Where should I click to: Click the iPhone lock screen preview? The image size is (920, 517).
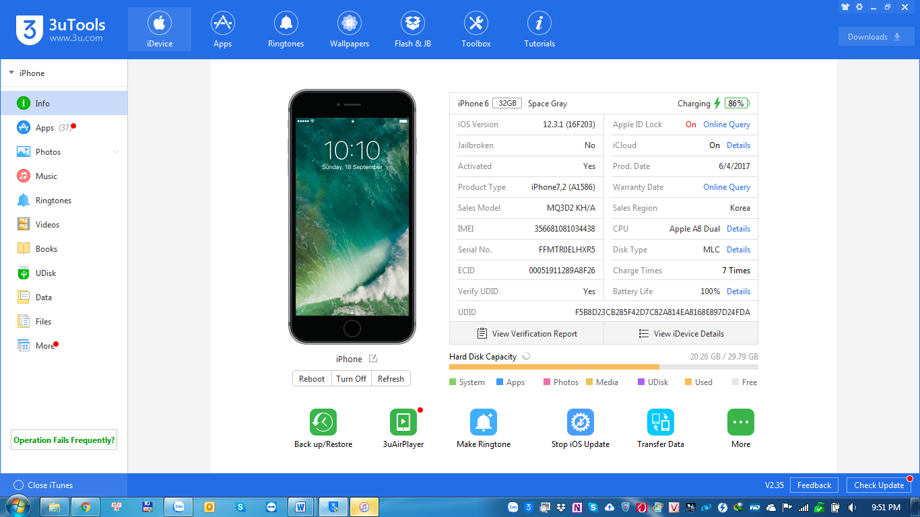click(352, 215)
